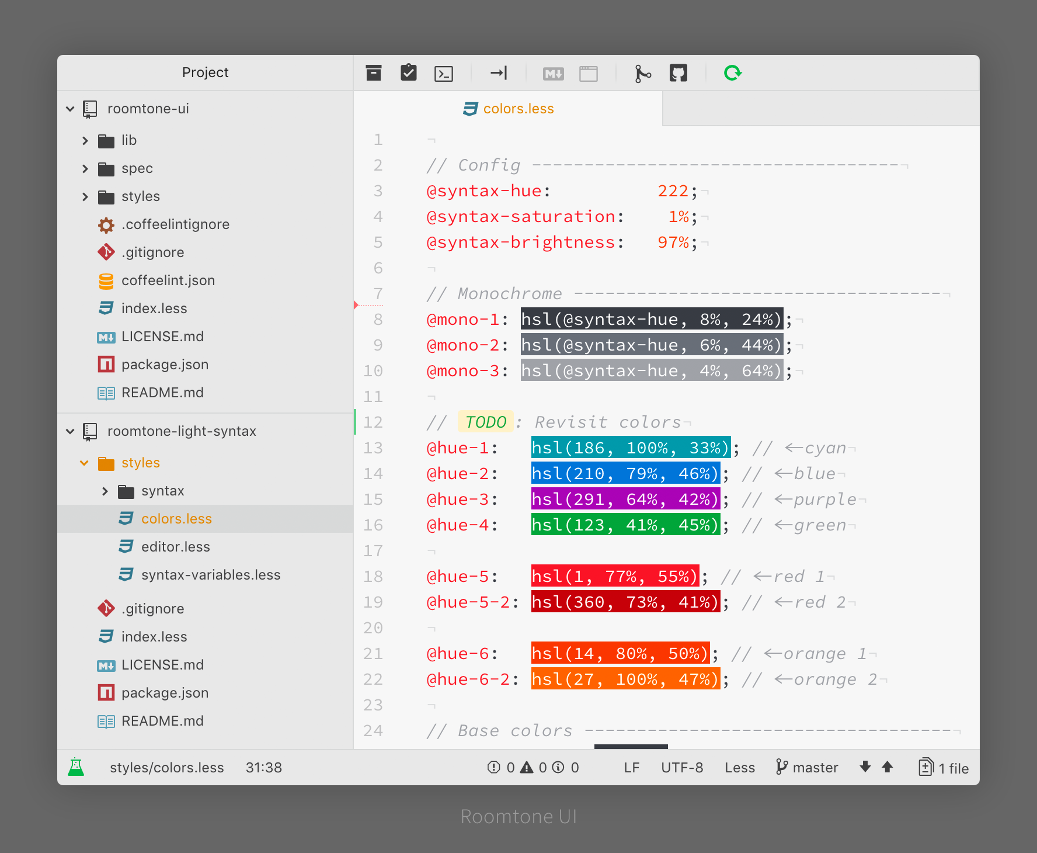Collapse the roomtone-light-syntax project root

point(70,431)
